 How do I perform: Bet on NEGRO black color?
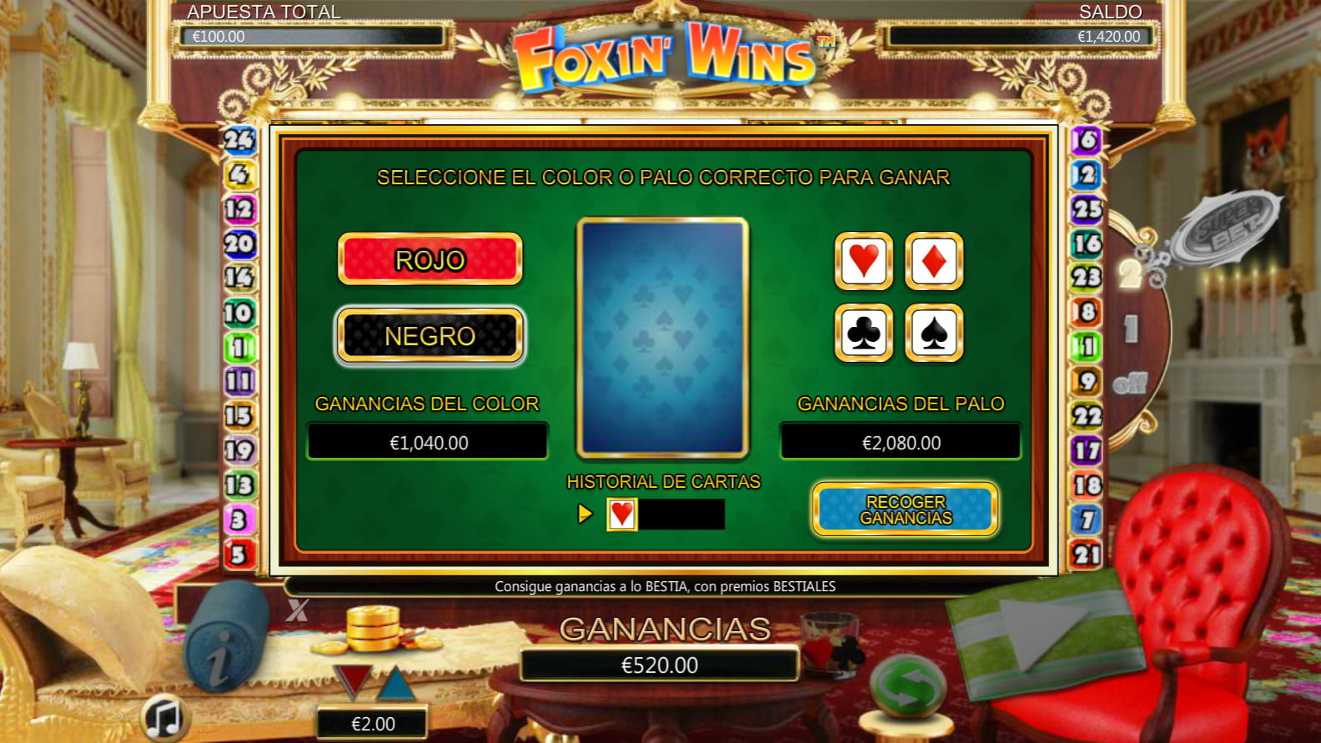429,335
